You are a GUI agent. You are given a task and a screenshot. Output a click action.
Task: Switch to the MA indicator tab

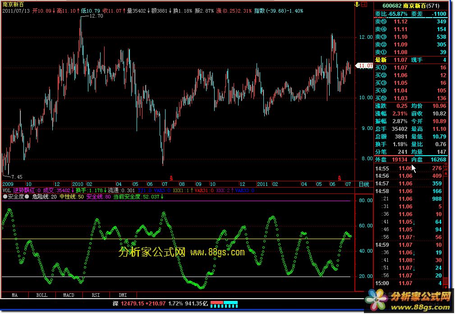tap(15, 295)
